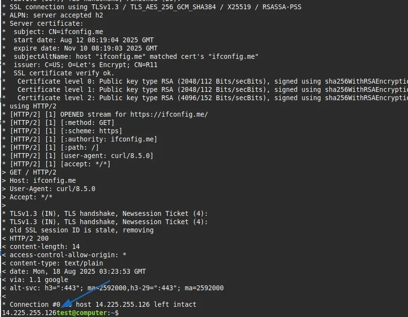This screenshot has width=408, height=317.
Task: Click the IP 14.225.255.126 before the prompt
Action: (x=29, y=313)
